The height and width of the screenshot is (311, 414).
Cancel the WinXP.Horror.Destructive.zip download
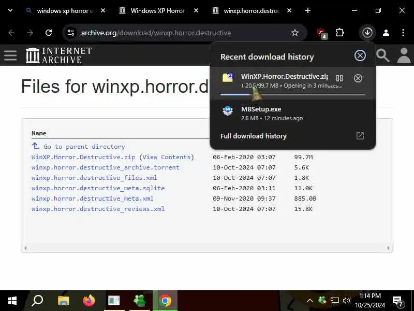[x=358, y=78]
